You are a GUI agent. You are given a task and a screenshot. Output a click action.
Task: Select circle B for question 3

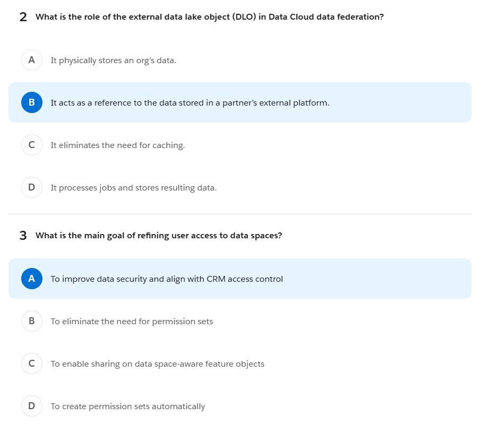tap(31, 321)
